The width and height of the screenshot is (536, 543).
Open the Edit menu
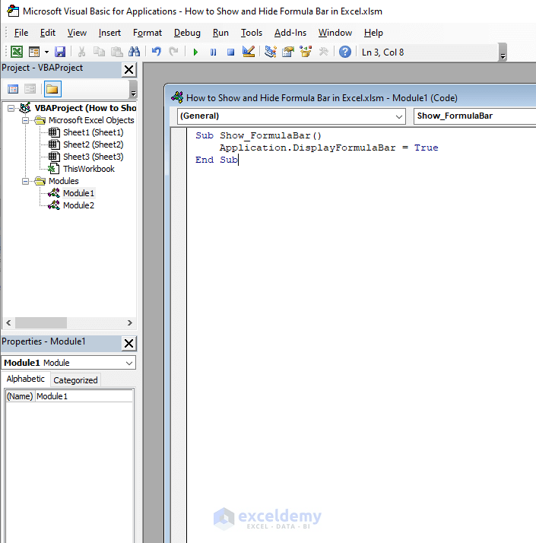(48, 33)
